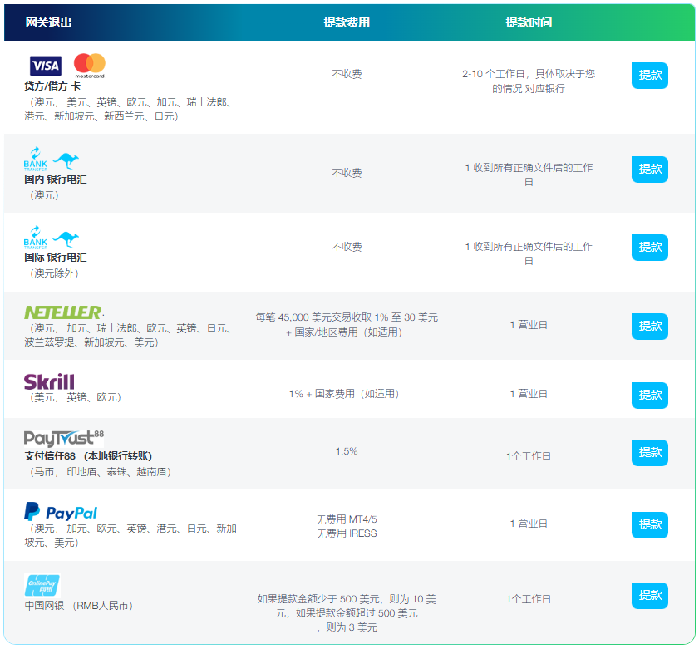Click 提款 button in PayPal row
Image resolution: width=699 pixels, height=649 pixels.
[x=649, y=525]
